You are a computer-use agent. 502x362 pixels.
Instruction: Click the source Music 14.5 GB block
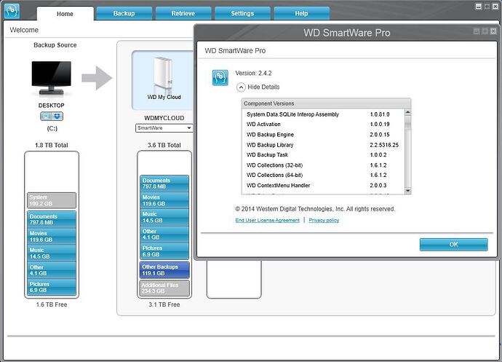(52, 253)
